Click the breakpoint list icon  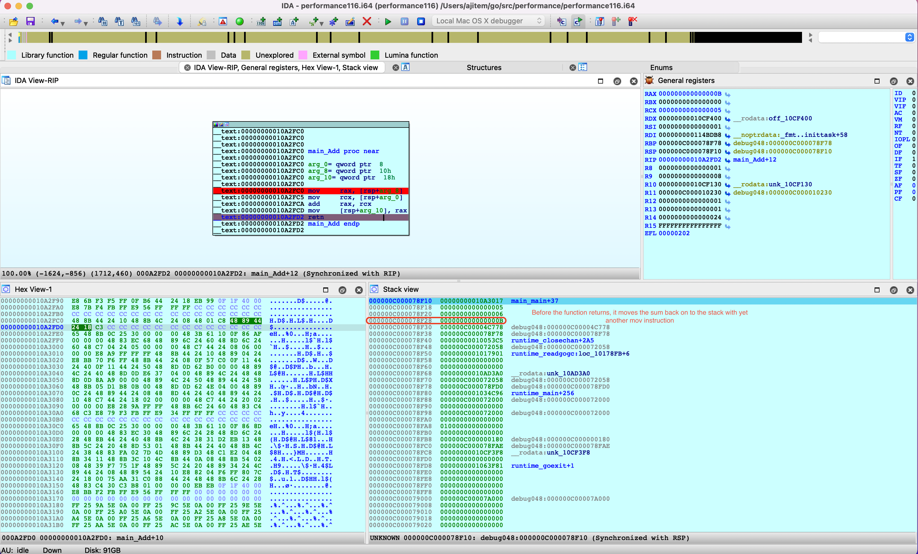point(599,21)
